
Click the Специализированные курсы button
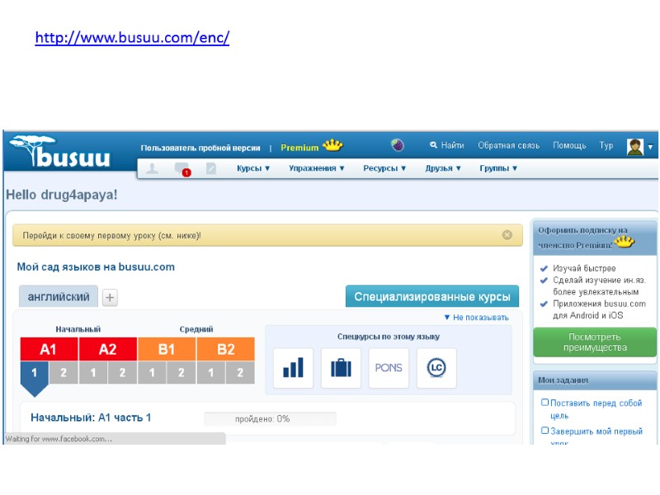tap(432, 296)
